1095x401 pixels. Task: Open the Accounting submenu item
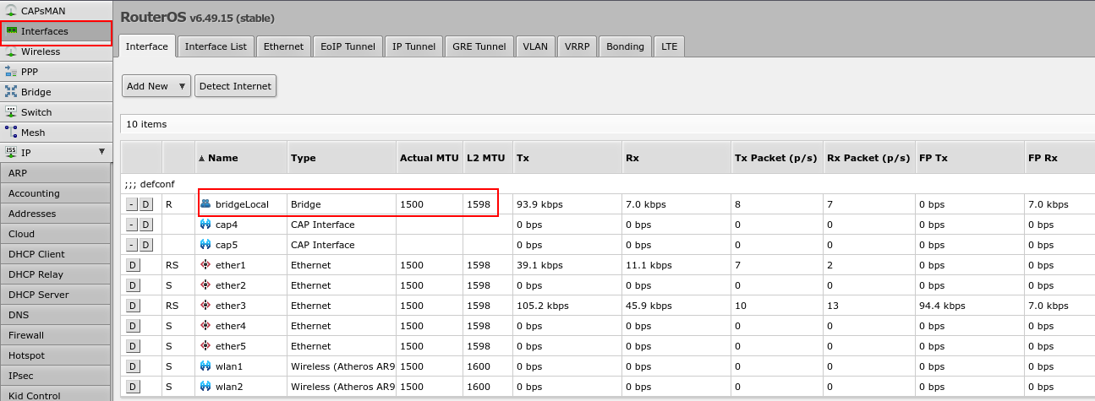click(x=55, y=193)
